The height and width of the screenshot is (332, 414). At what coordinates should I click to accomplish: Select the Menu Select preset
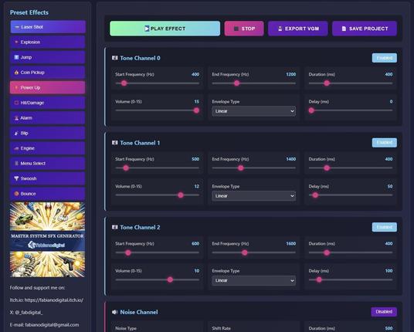pyautogui.click(x=48, y=164)
